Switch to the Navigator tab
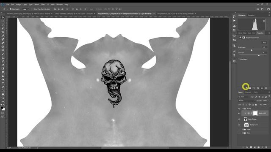This screenshot has height=152, width=271. (x=251, y=15)
